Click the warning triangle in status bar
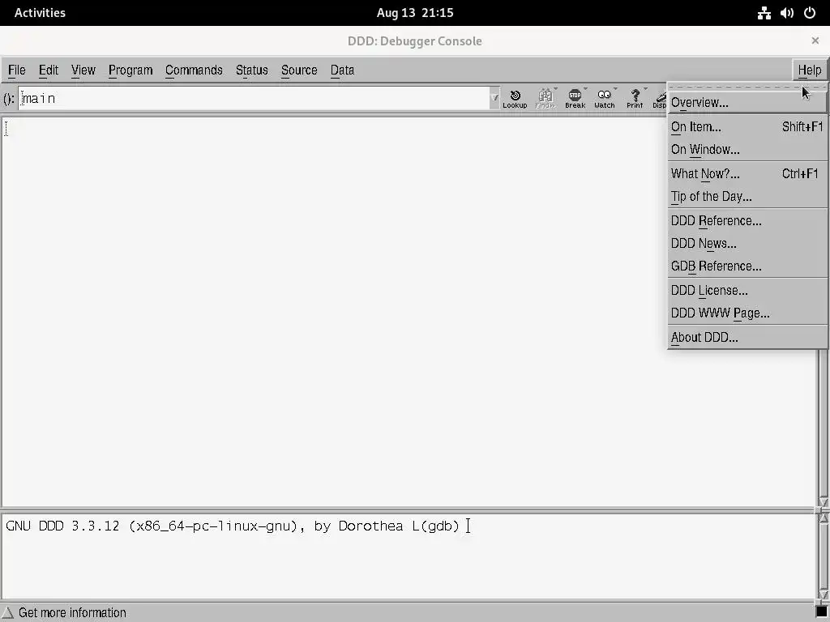830x622 pixels. coord(7,612)
